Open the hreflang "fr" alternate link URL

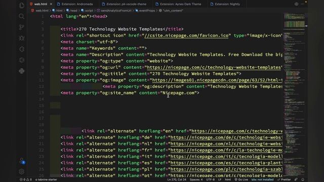click(226, 150)
